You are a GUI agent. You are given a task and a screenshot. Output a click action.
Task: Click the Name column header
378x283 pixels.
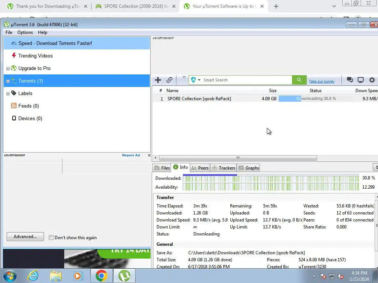[x=211, y=91]
